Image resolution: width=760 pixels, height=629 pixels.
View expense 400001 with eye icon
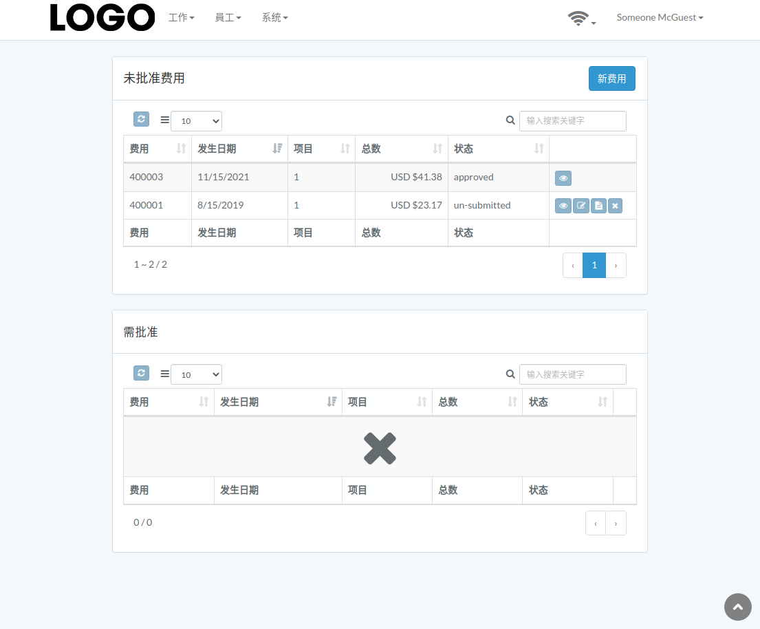coord(563,206)
